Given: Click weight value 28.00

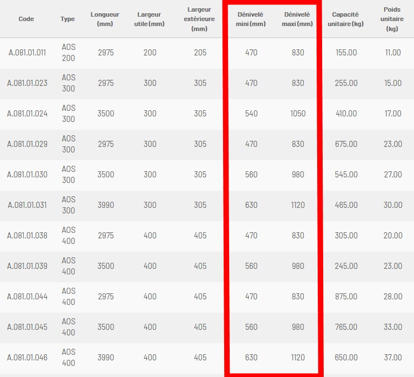Looking at the screenshot, I should click(393, 297).
